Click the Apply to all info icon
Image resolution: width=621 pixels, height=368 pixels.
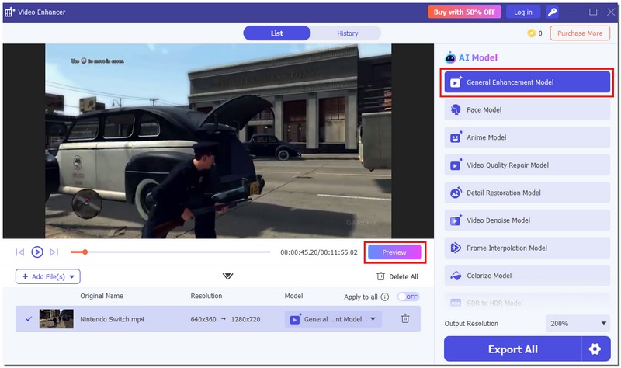click(385, 297)
